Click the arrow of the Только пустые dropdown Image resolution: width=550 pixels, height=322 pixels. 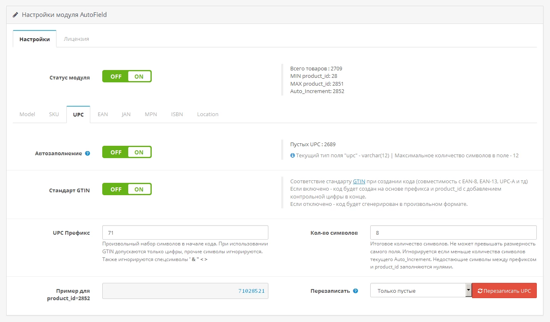point(468,290)
